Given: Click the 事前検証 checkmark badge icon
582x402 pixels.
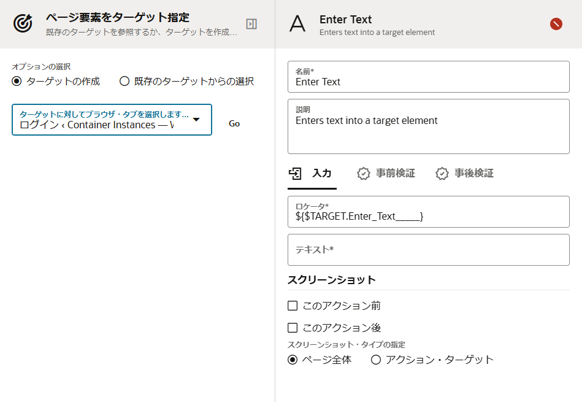Looking at the screenshot, I should click(364, 174).
